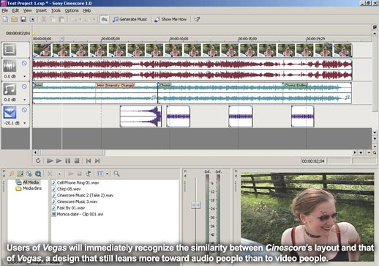Open the Tools menu
Screen dimensions: 379x266
56,10
